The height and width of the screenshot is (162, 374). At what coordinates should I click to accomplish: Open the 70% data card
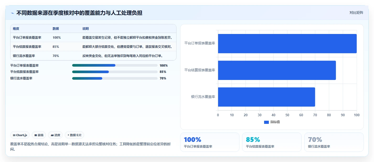(334, 142)
